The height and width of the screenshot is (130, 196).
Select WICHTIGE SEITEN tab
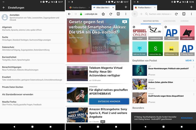[x=151, y=21]
